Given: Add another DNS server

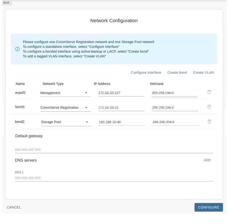Looking at the screenshot, I should point(207,160).
